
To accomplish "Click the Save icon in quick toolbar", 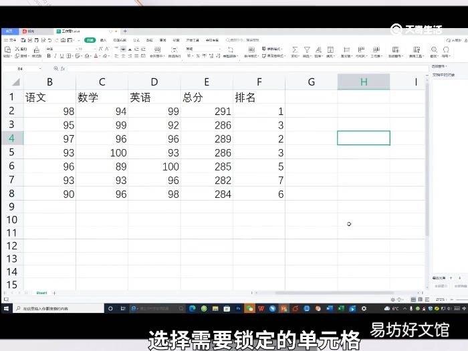I will [23, 40].
